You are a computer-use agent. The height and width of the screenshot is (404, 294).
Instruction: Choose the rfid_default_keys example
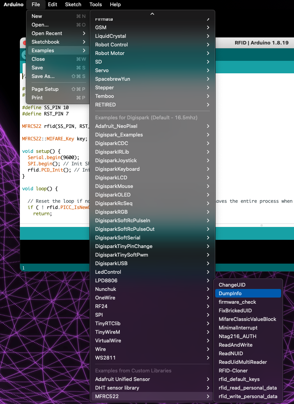[248, 379]
